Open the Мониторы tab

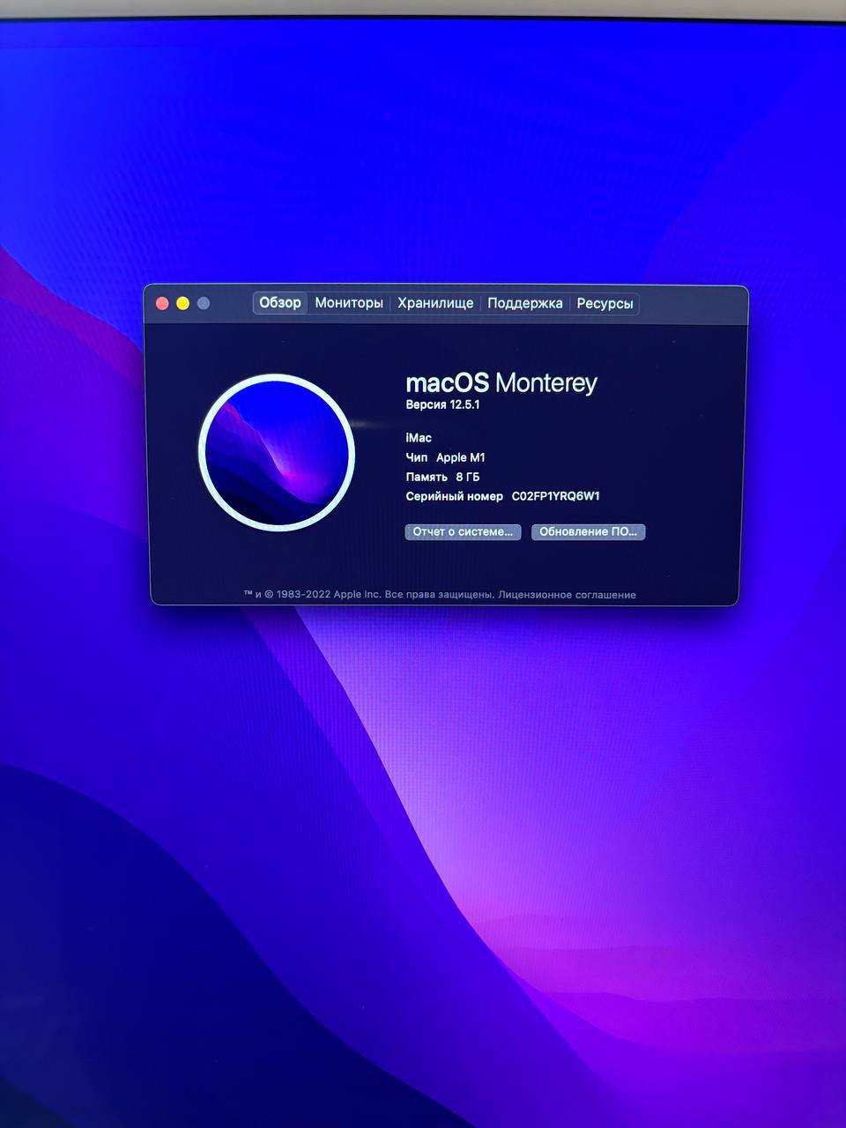(x=349, y=303)
